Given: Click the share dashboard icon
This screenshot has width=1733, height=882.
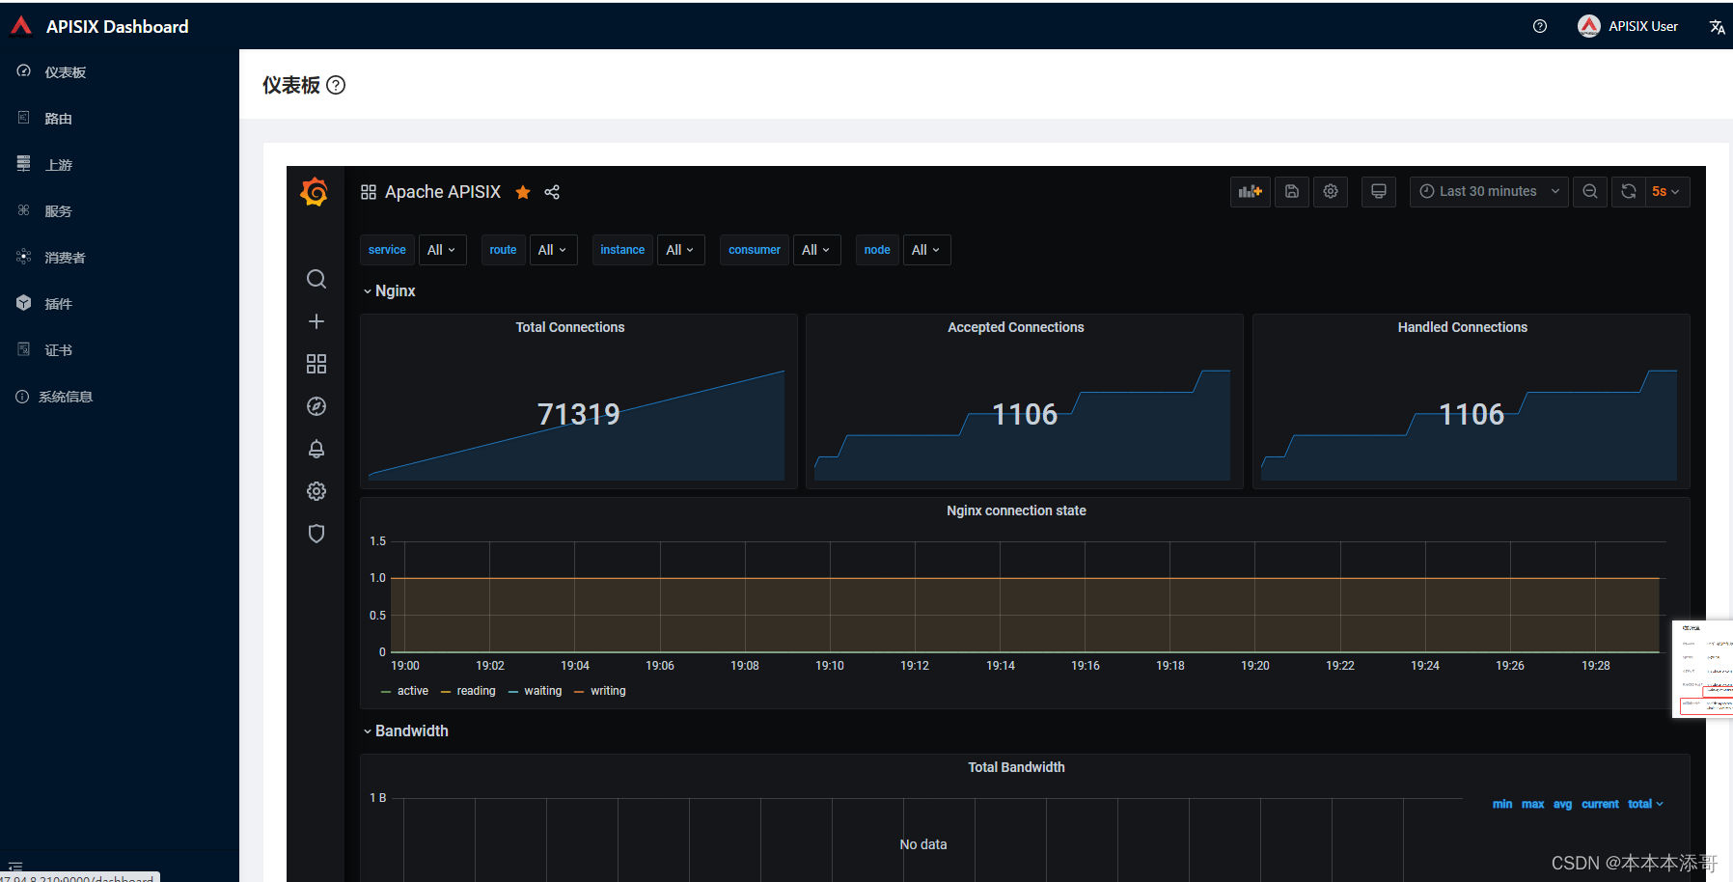Looking at the screenshot, I should (x=552, y=192).
